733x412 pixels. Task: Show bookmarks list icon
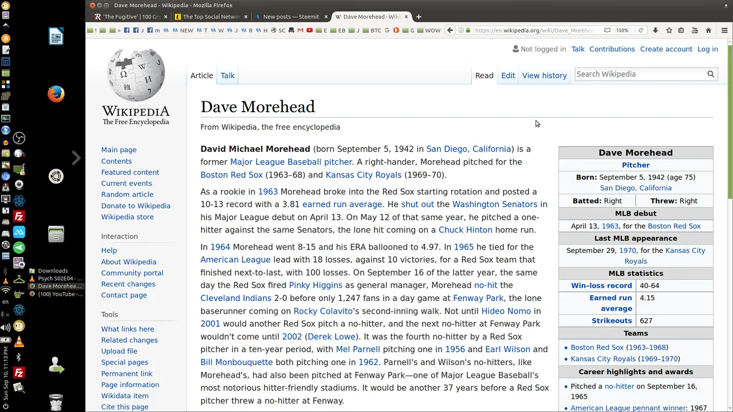point(681,30)
